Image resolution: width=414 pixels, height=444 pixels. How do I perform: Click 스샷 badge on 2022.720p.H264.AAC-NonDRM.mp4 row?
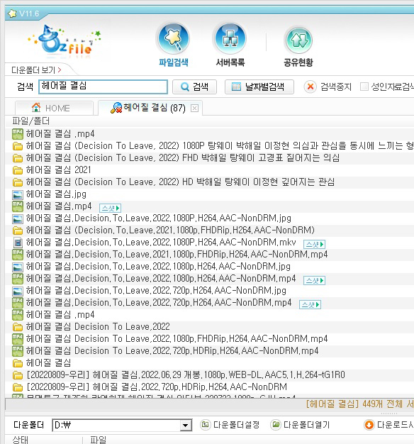click(310, 305)
